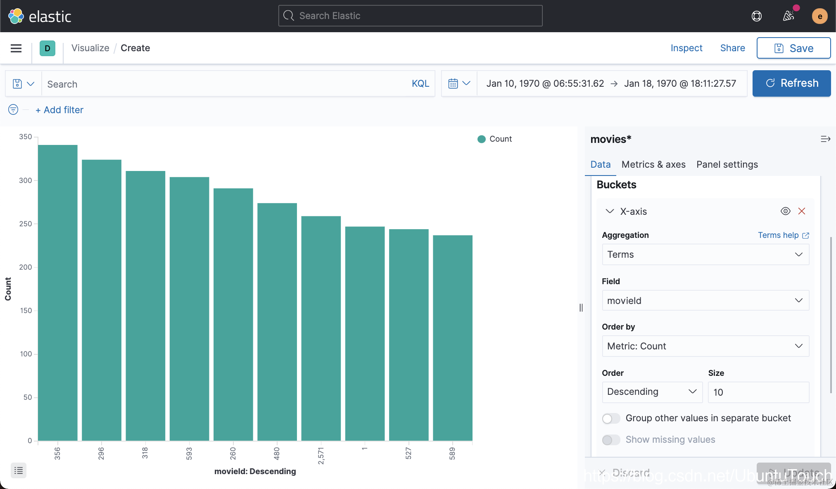
Task: Open the newsfeed notifications icon
Action: [x=788, y=16]
